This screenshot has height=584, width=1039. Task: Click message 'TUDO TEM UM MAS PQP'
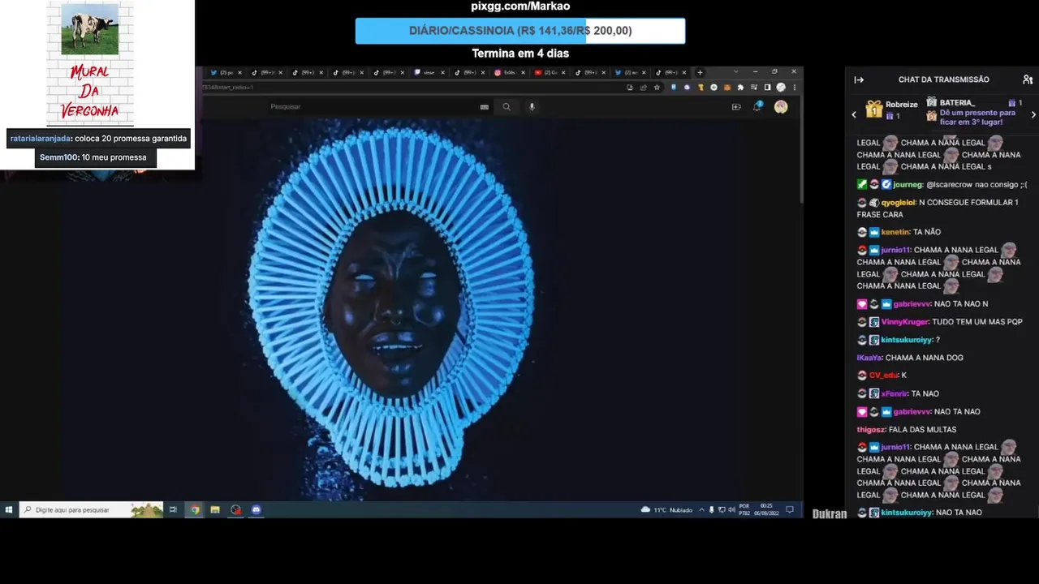(977, 322)
